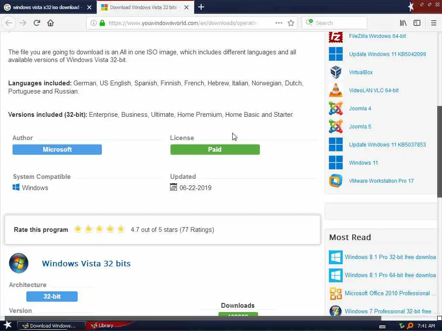
Task: Click the forward navigation arrow
Action: click(23, 23)
